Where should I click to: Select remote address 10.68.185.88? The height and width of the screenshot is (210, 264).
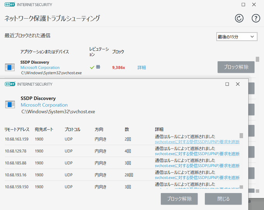16,163
